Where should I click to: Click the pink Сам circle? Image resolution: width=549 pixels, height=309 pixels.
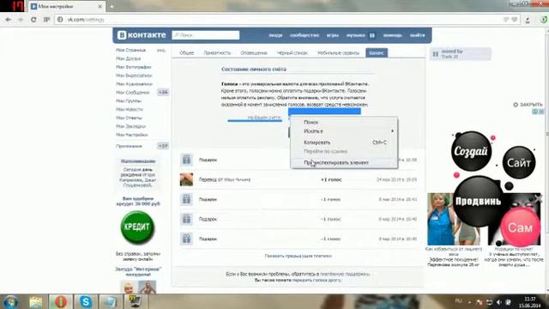[x=521, y=227]
